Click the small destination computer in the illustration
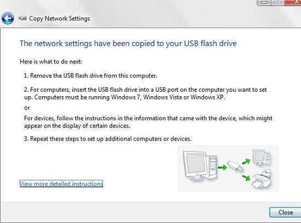 coord(262,157)
